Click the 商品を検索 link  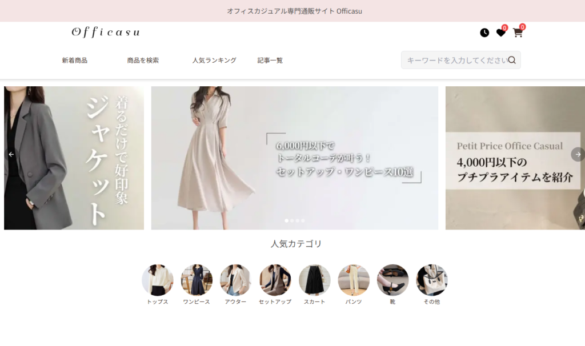[x=143, y=60]
